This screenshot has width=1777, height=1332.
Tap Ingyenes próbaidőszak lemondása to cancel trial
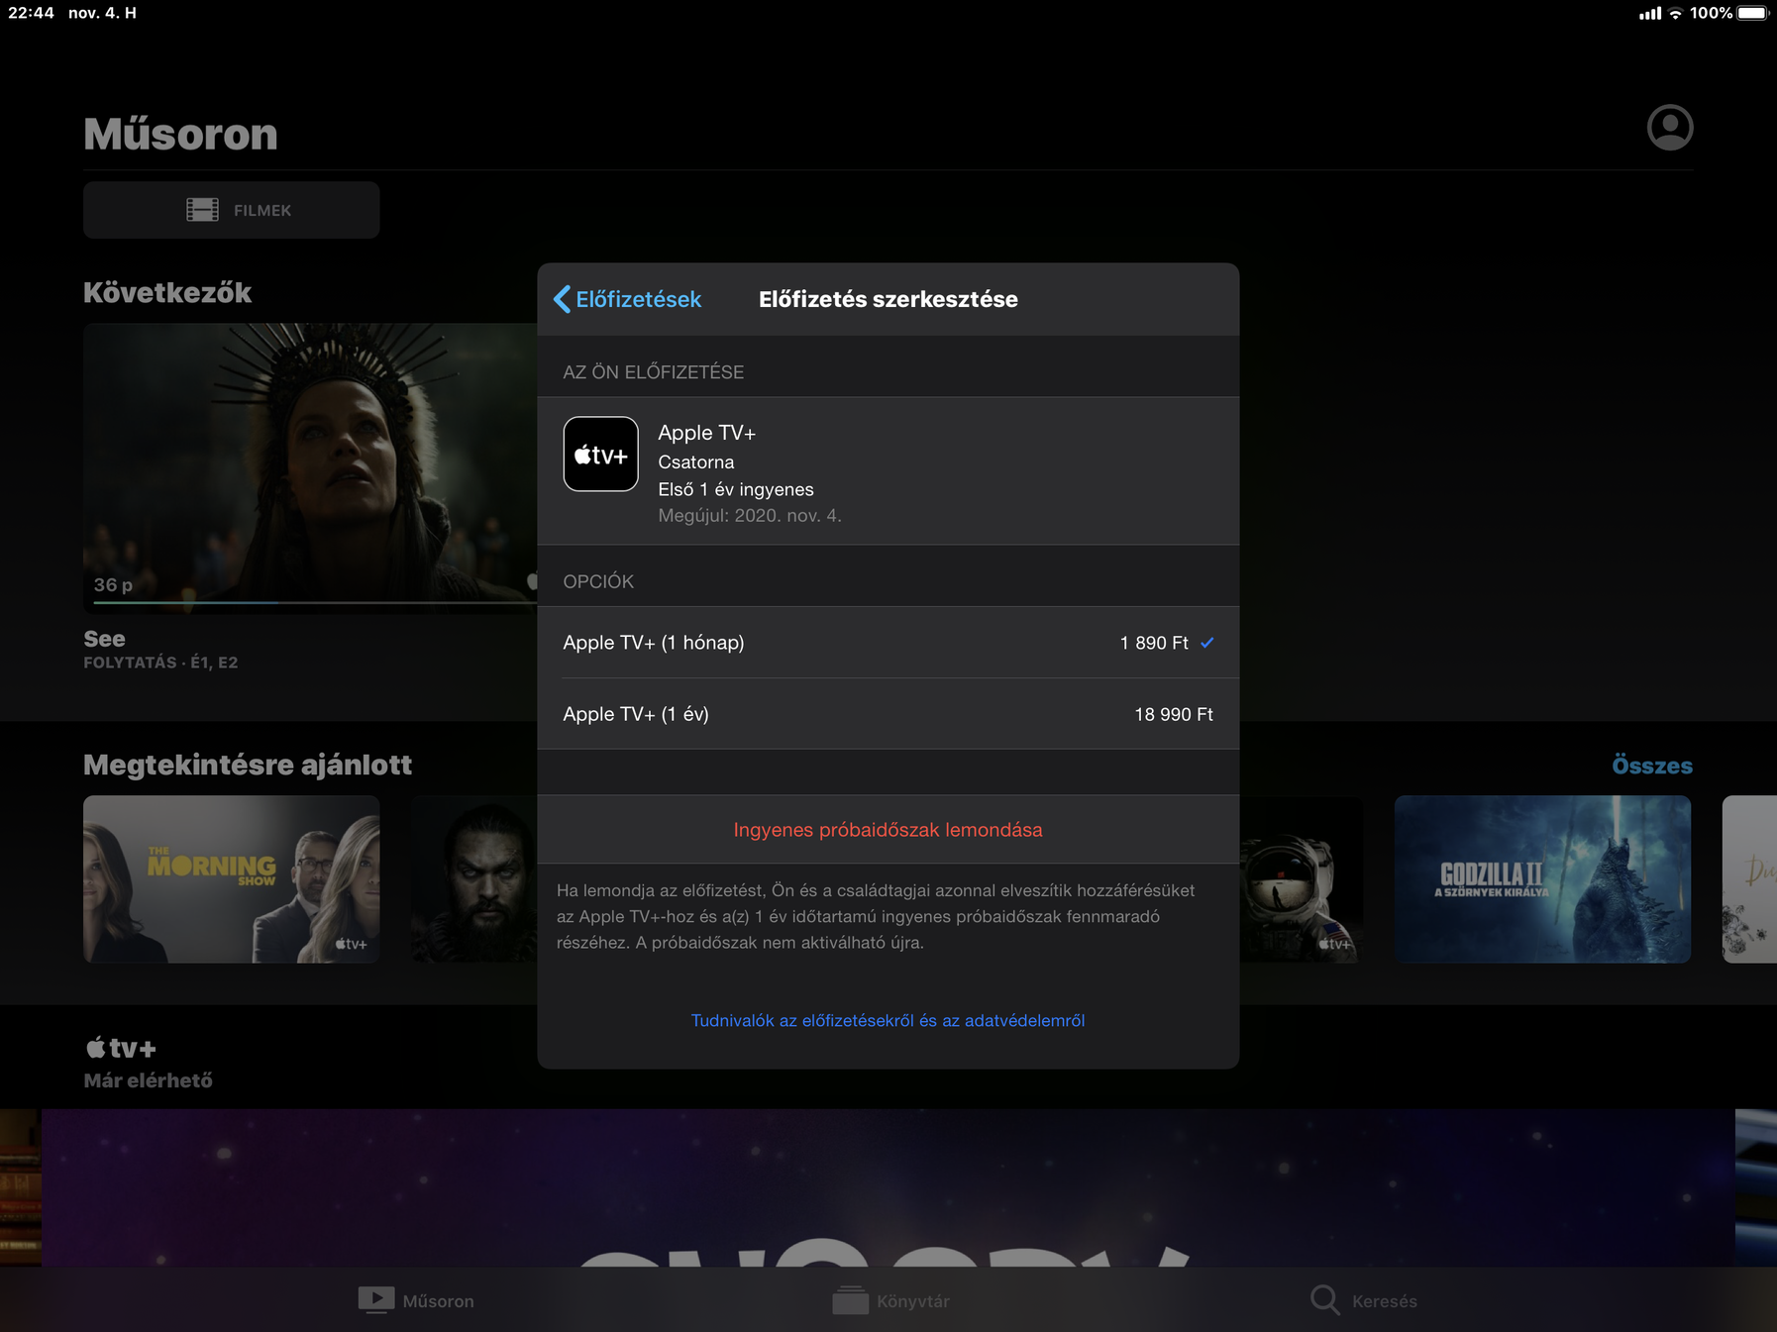click(888, 830)
